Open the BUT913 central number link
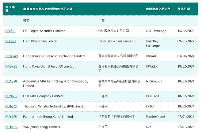Viewport: 202px width, 133px height. pyautogui.click(x=11, y=127)
